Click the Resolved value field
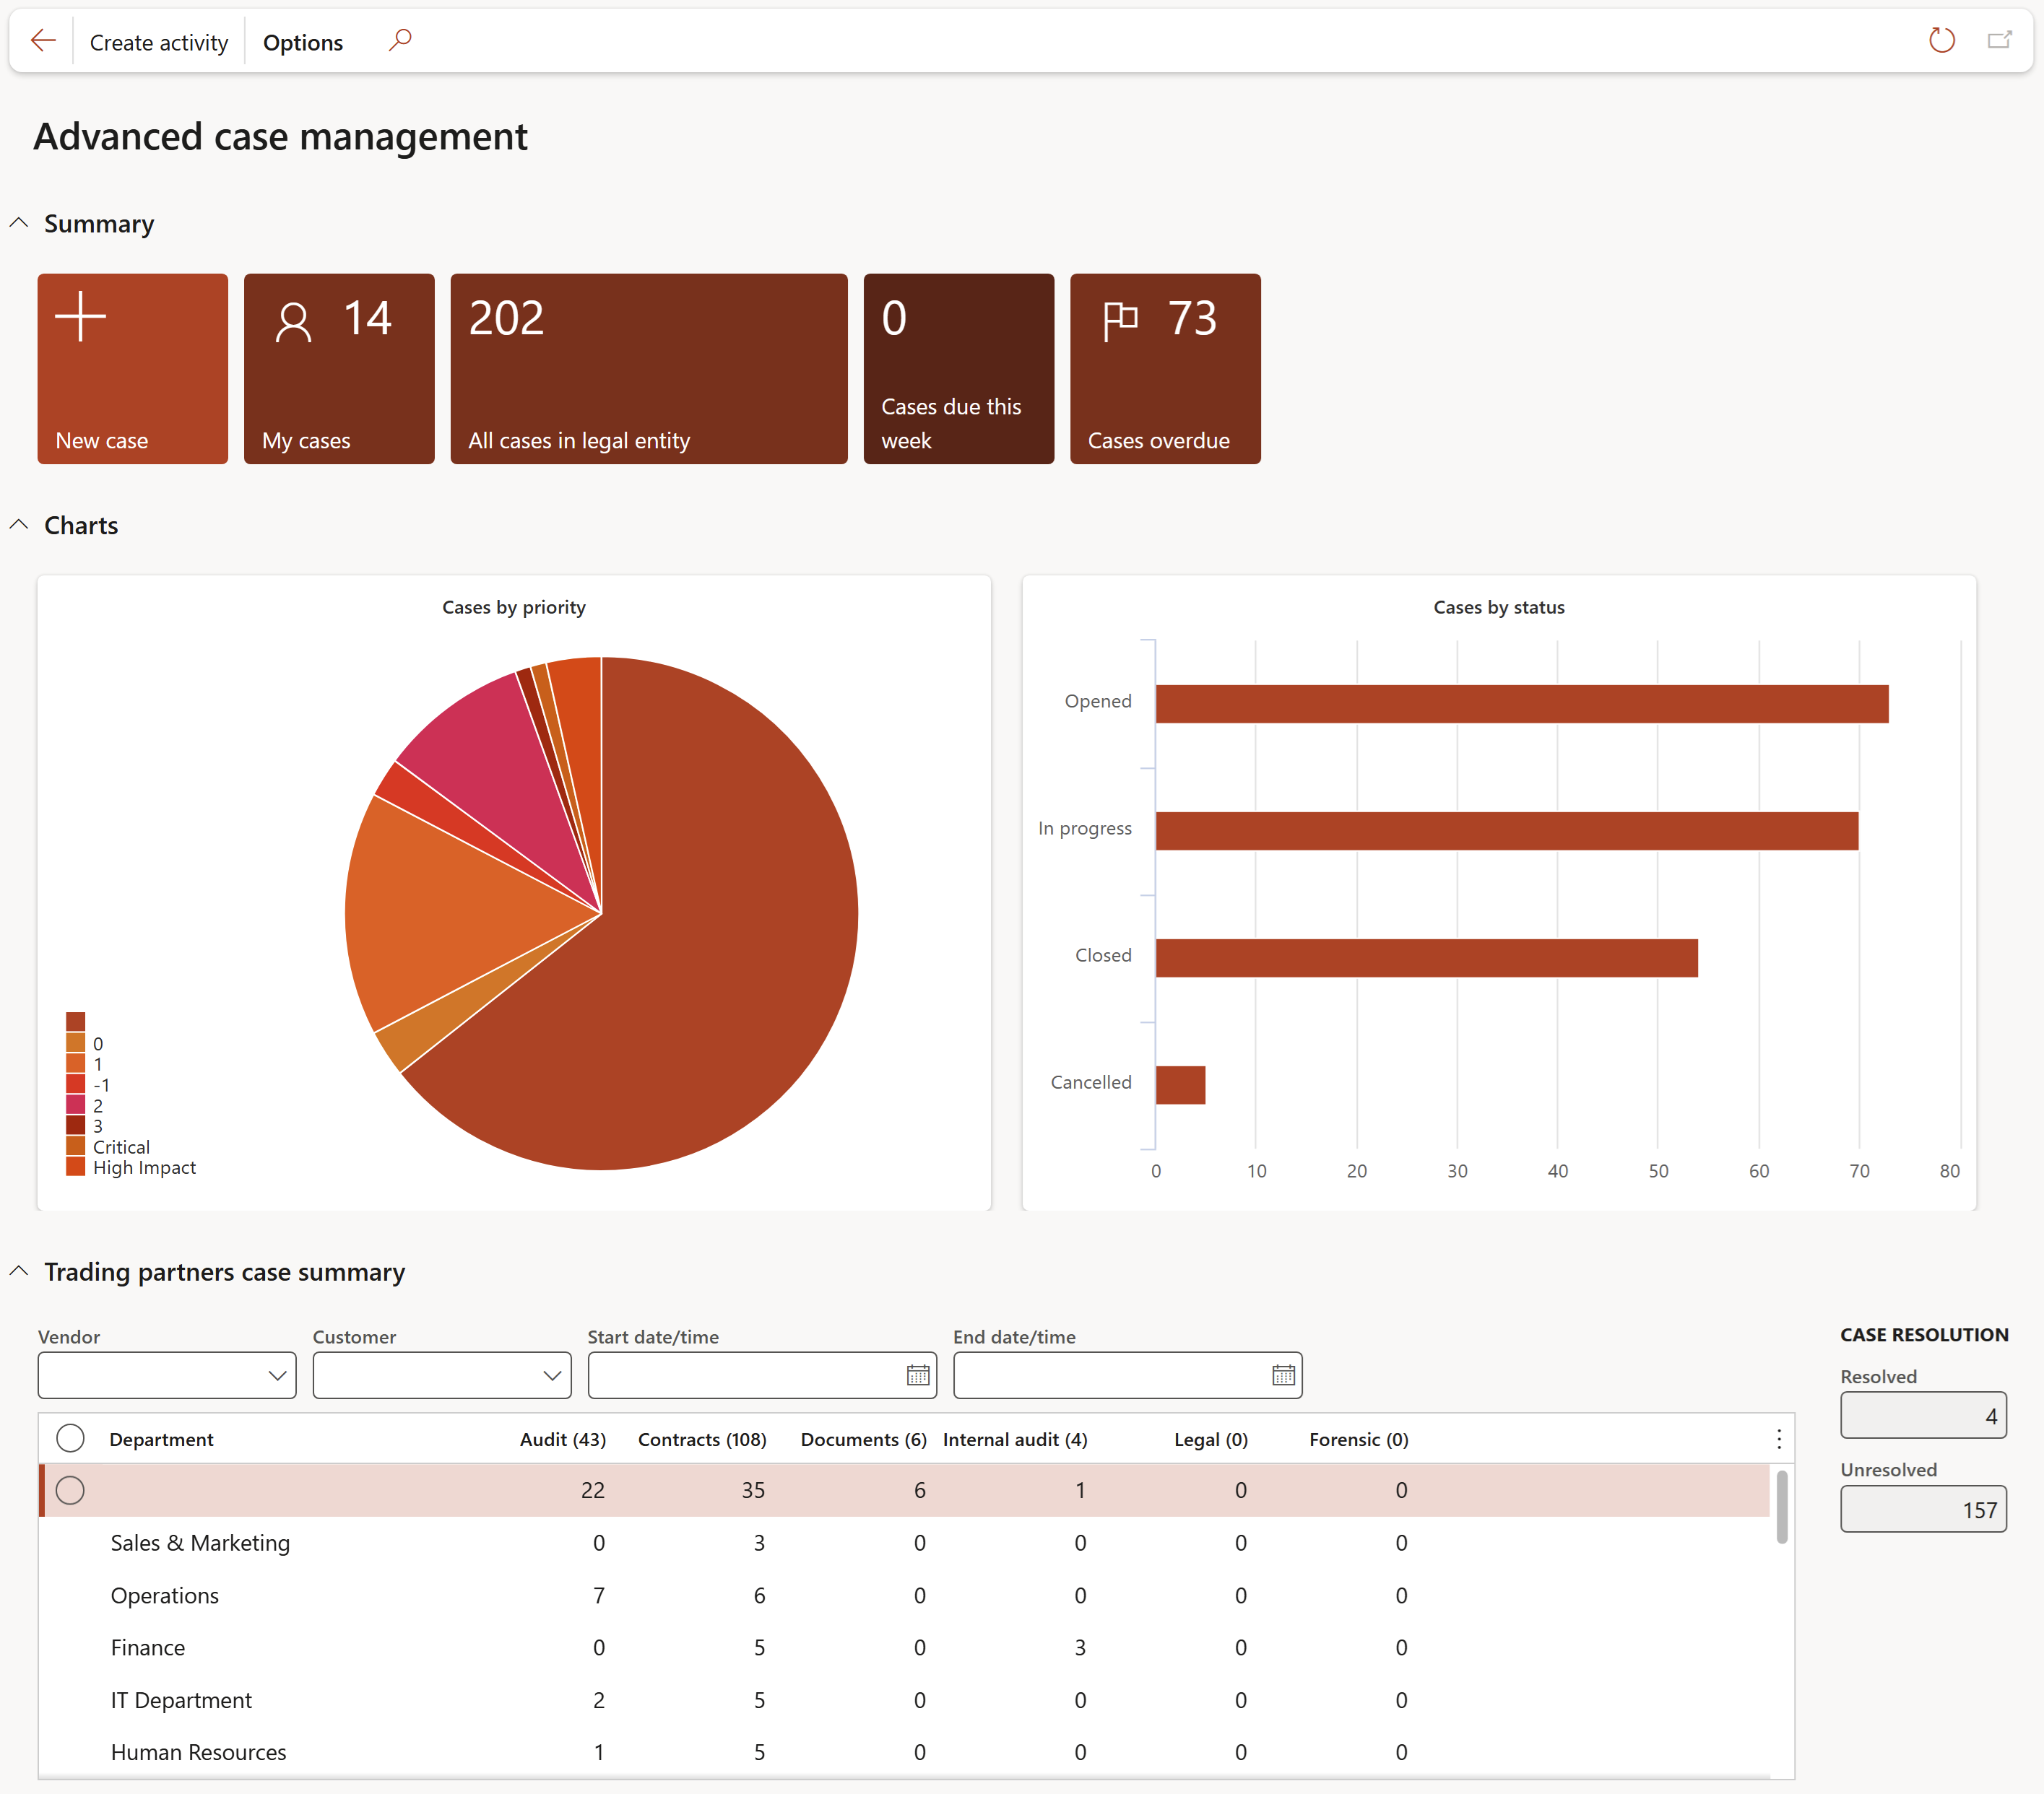This screenshot has width=2044, height=1794. point(1923,1415)
